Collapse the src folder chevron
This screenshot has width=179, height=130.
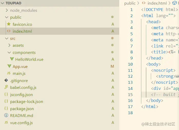(7, 39)
